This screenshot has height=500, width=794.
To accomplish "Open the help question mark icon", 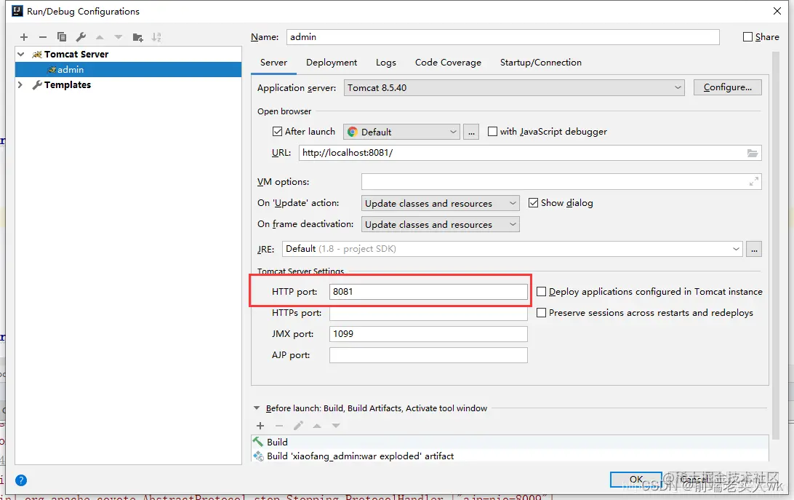I will tap(21, 480).
